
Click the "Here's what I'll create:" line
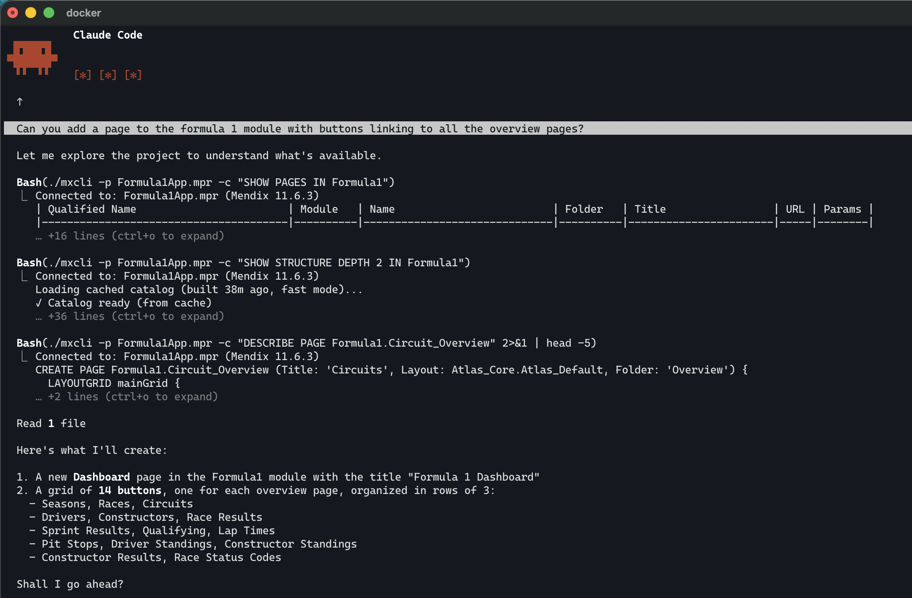point(92,450)
